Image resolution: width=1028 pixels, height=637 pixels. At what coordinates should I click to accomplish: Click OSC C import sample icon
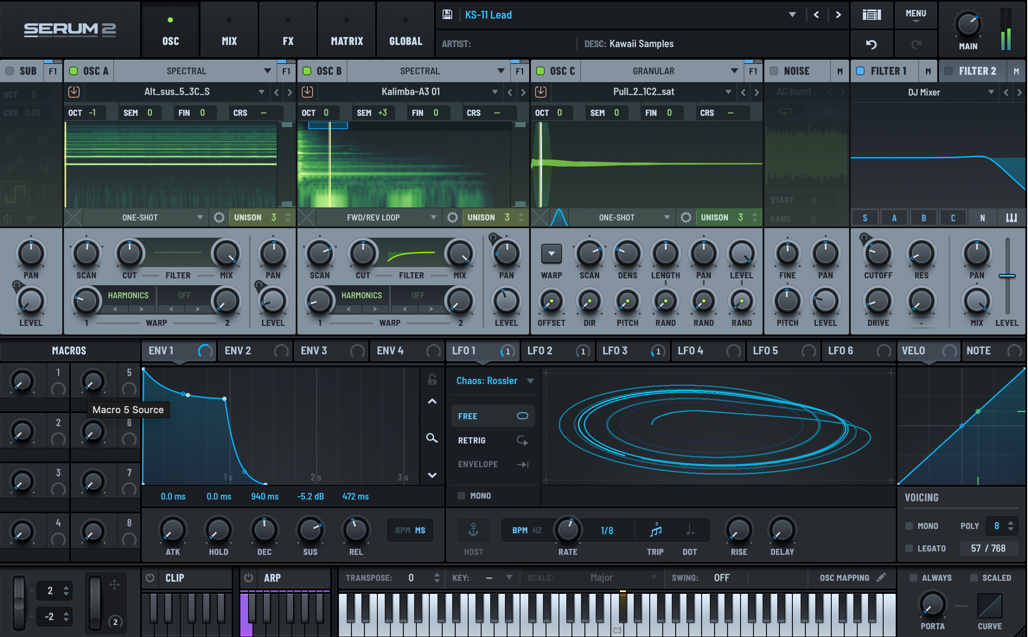541,92
